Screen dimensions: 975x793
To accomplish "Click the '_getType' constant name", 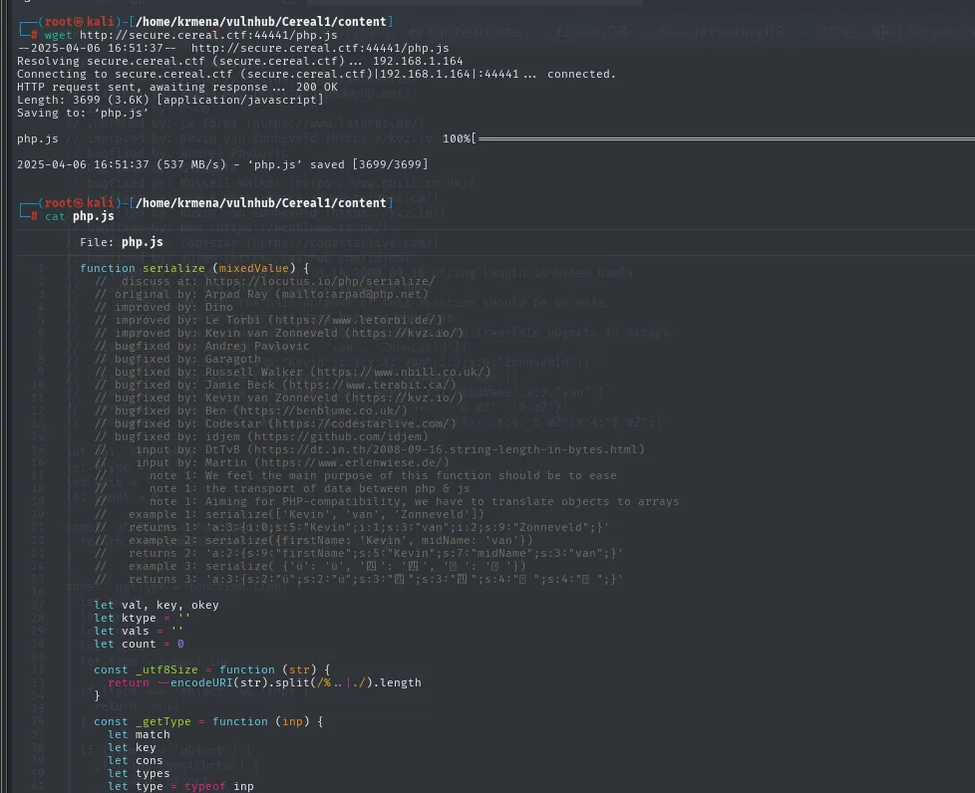I will click(162, 722).
